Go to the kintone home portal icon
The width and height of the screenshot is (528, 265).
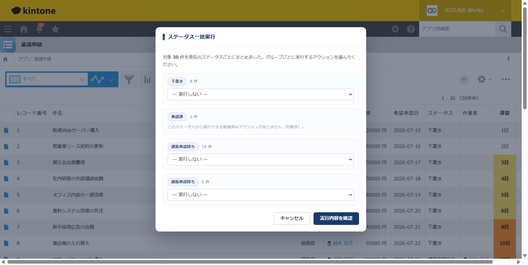[24, 29]
